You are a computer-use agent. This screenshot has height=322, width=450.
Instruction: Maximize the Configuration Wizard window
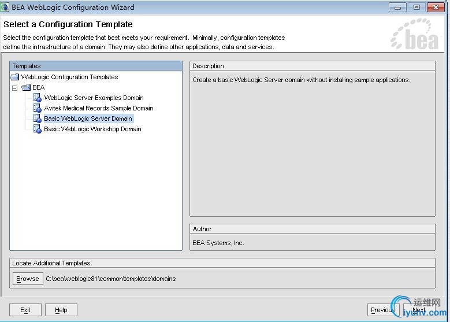coord(416,7)
